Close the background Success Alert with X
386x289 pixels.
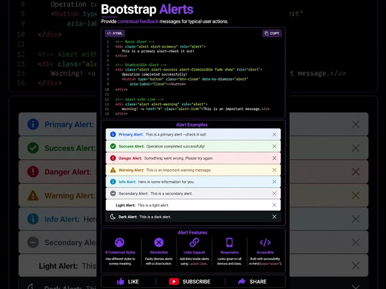pos(356,148)
